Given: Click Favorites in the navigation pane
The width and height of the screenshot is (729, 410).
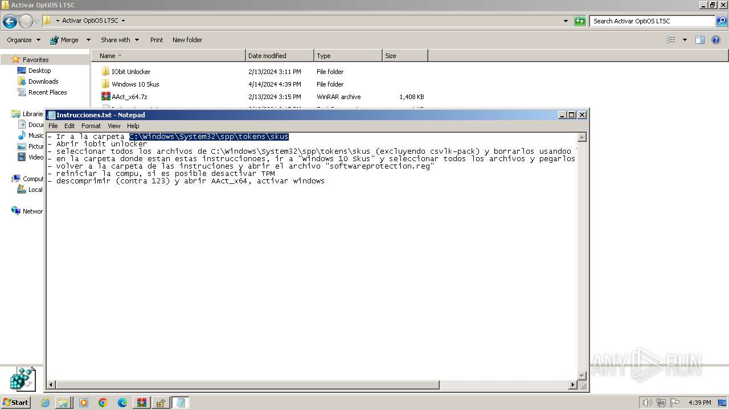Looking at the screenshot, I should point(35,60).
